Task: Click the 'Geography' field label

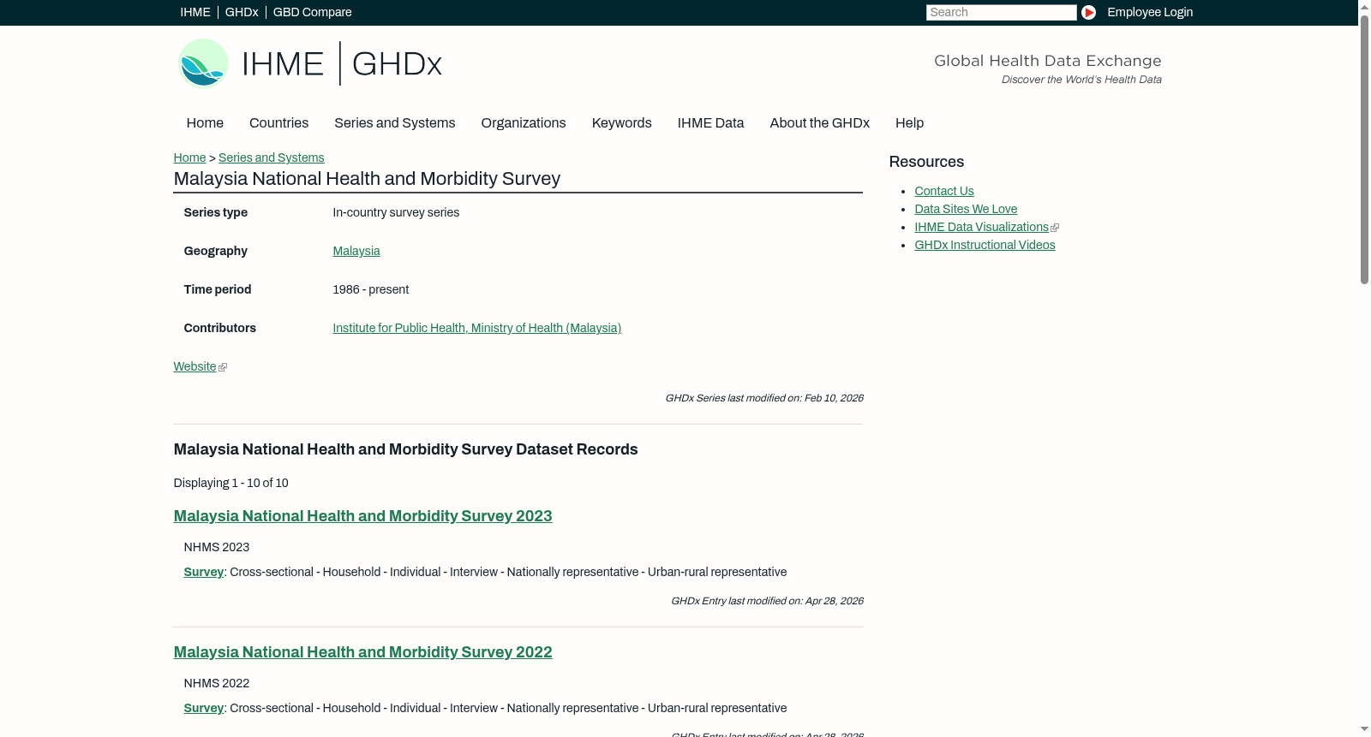Action: [215, 251]
